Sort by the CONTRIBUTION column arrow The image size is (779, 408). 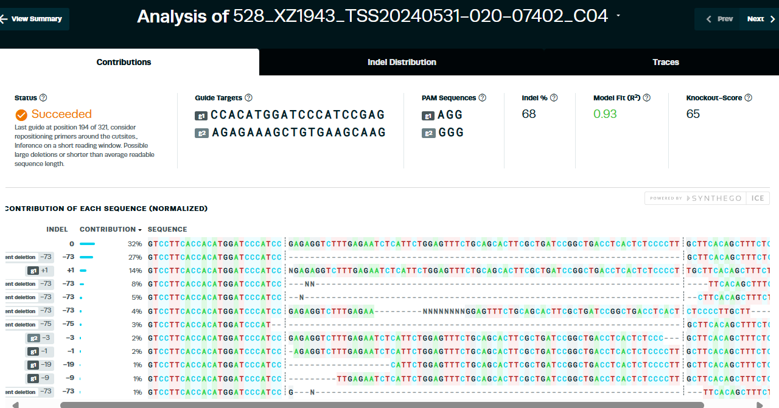pyautogui.click(x=141, y=230)
